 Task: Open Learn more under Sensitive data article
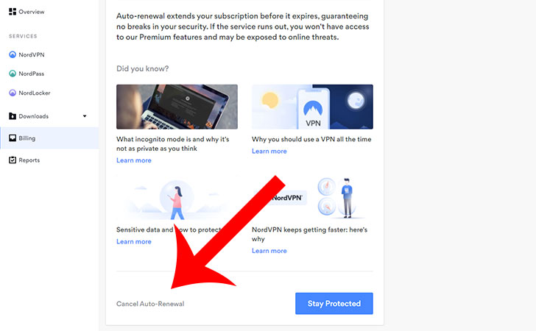click(x=134, y=241)
